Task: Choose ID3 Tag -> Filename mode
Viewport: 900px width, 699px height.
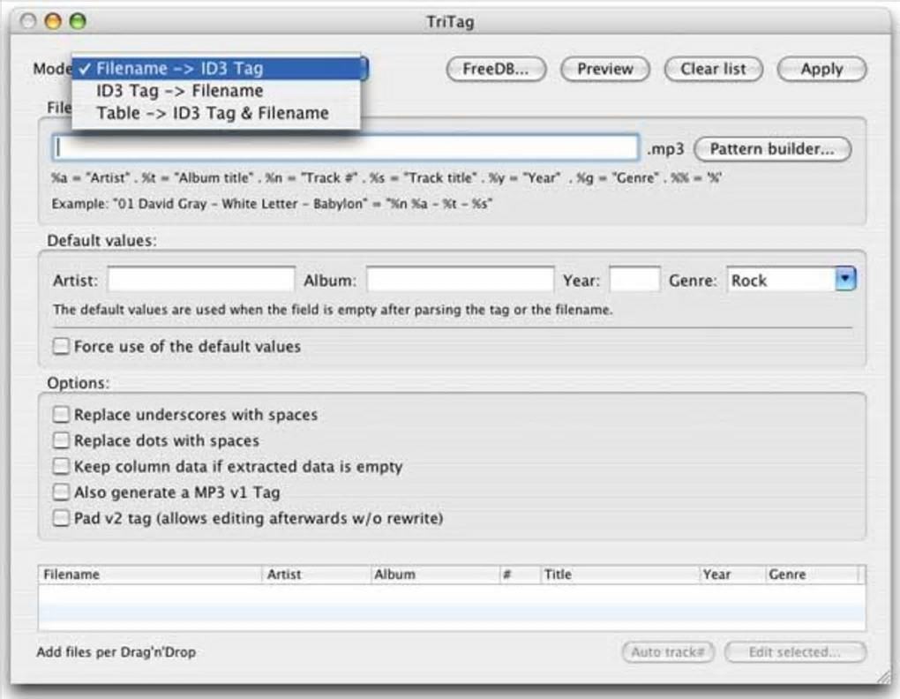Action: (216, 91)
